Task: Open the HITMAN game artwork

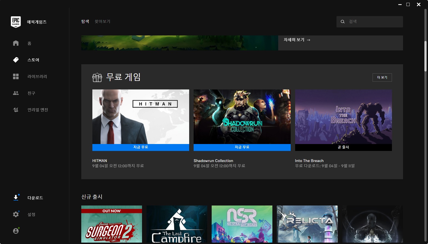Action: tap(141, 117)
